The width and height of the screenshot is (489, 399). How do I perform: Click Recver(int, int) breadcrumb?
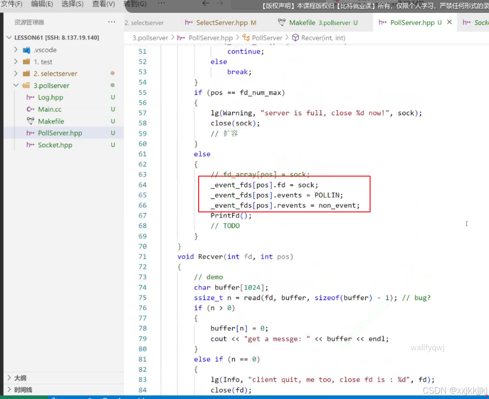323,38
